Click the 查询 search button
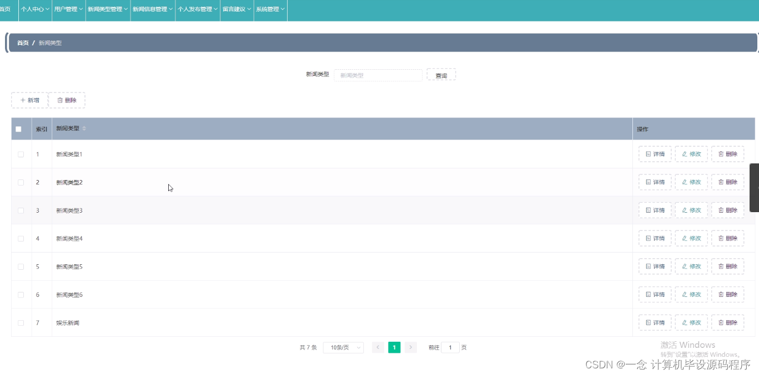Screen dimensions: 759x375 click(441, 75)
